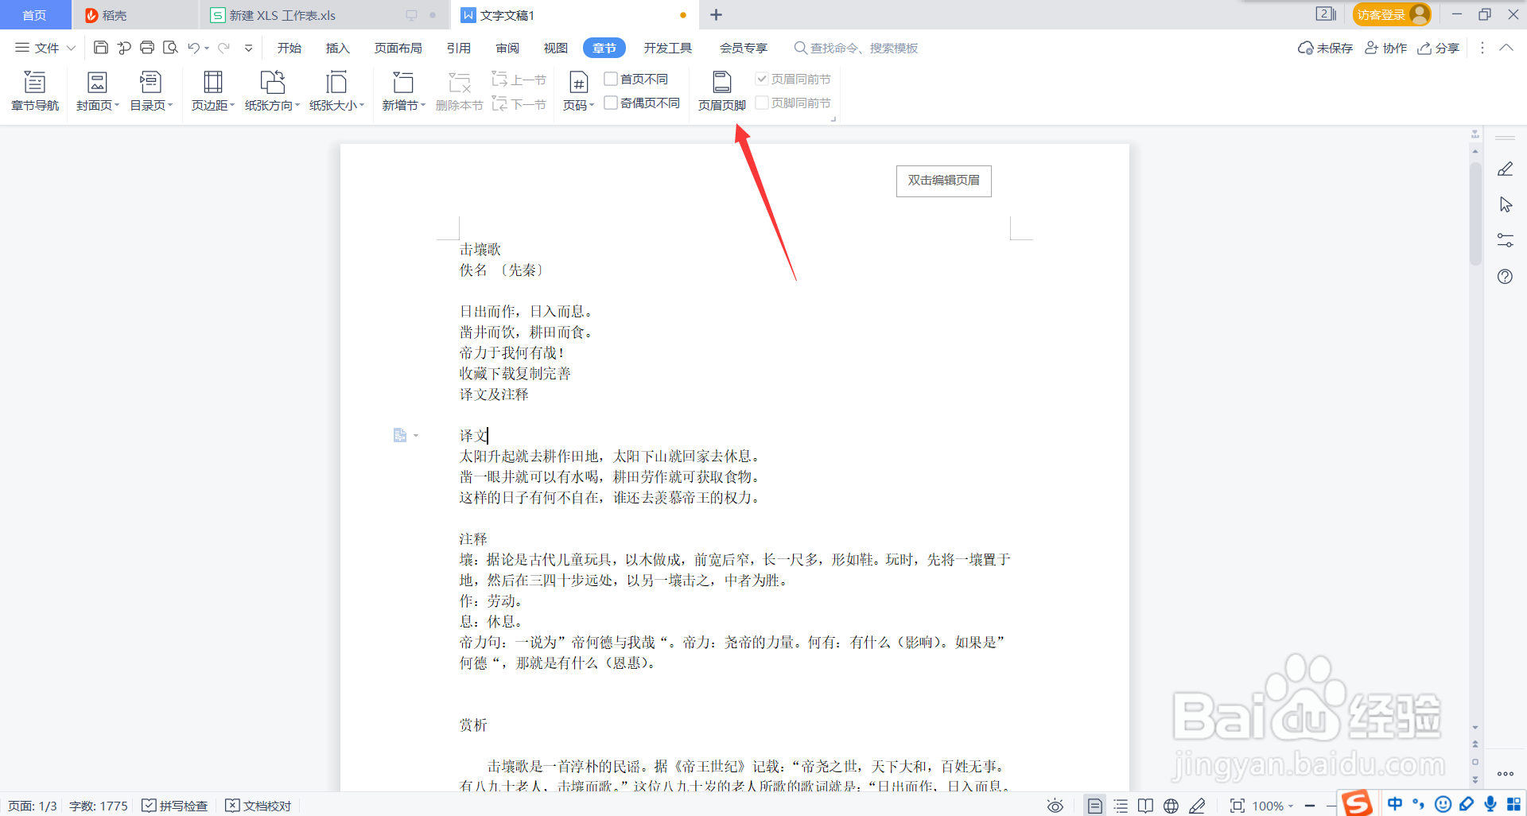Click the Undo arrow icon
This screenshot has height=816, width=1527.
point(193,48)
